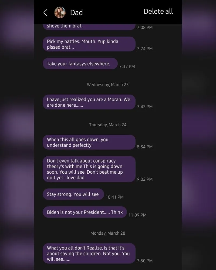The image size is (216, 270).
Task: Select the 'shove them brat' message
Action: [89, 27]
